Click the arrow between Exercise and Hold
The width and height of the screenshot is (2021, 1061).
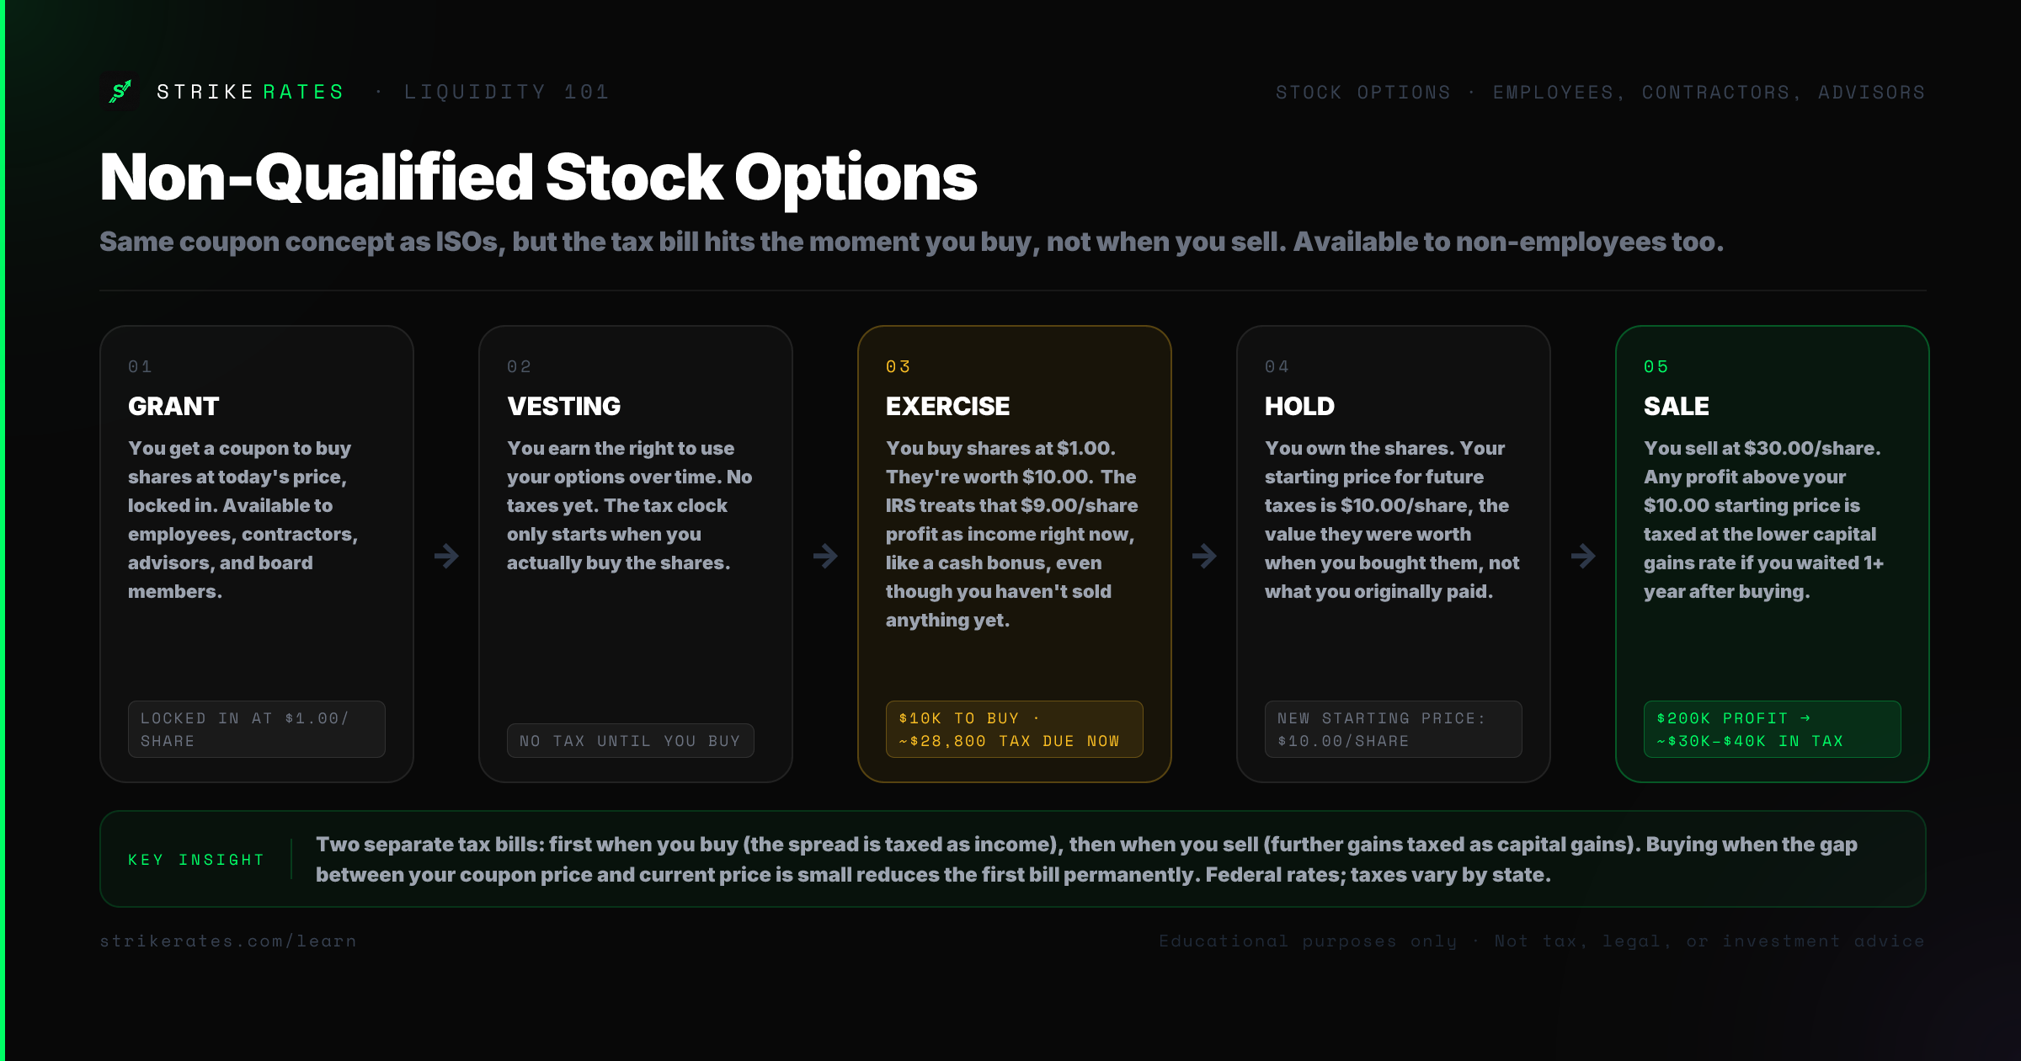coord(1204,556)
